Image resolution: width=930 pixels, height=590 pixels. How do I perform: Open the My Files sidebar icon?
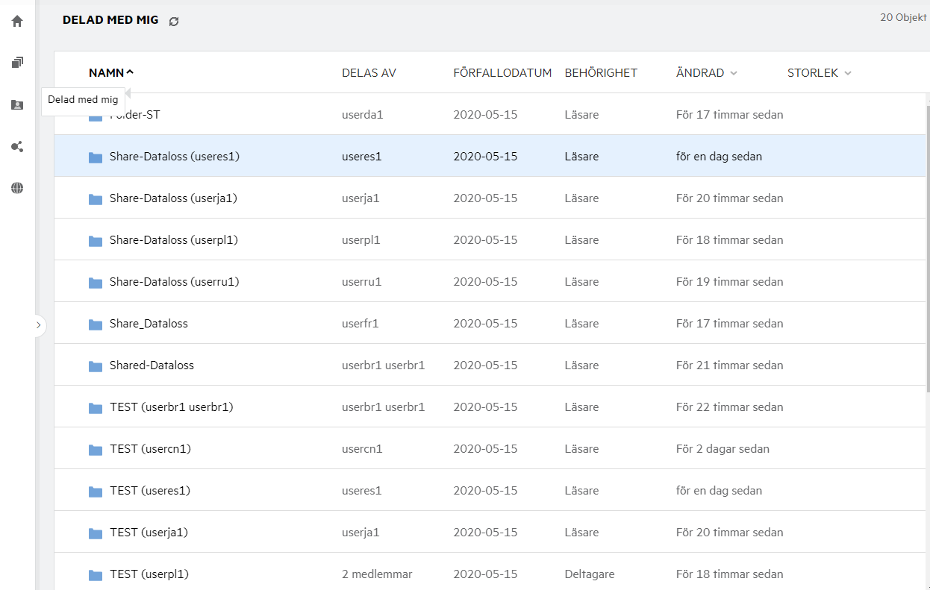pos(17,63)
